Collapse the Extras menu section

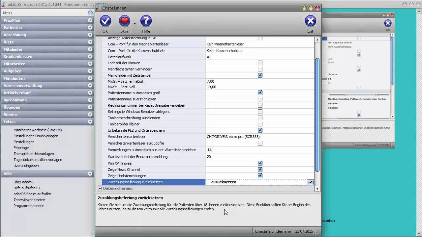tap(90, 122)
